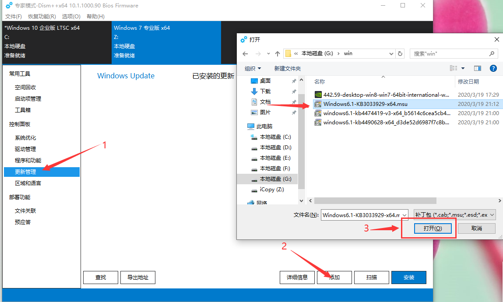Screen dimensions: 503x302
Task: Open the 组织 dropdown menu
Action: click(253, 68)
